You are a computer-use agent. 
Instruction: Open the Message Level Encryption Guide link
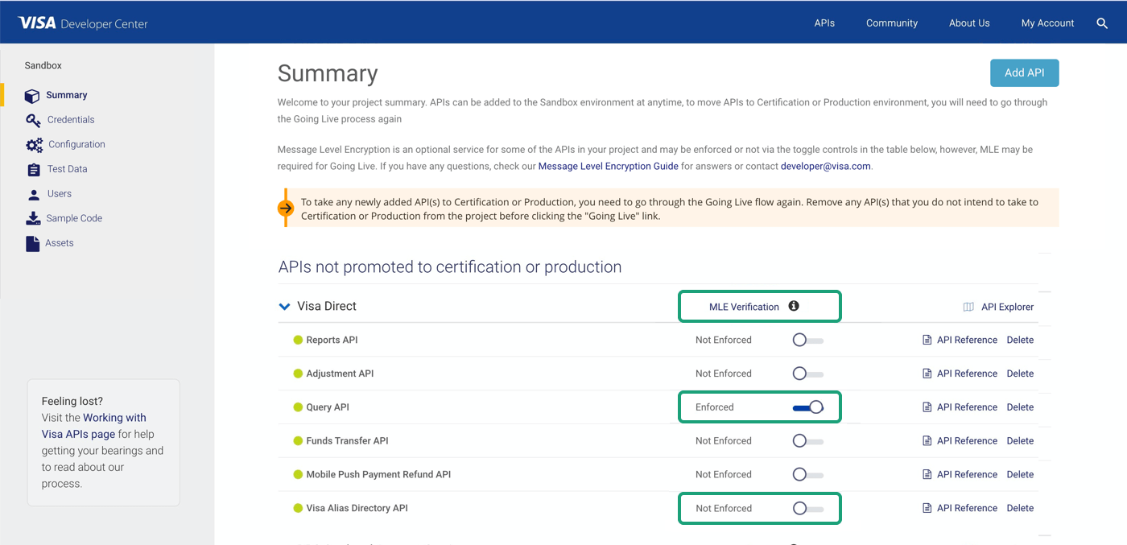[609, 167]
